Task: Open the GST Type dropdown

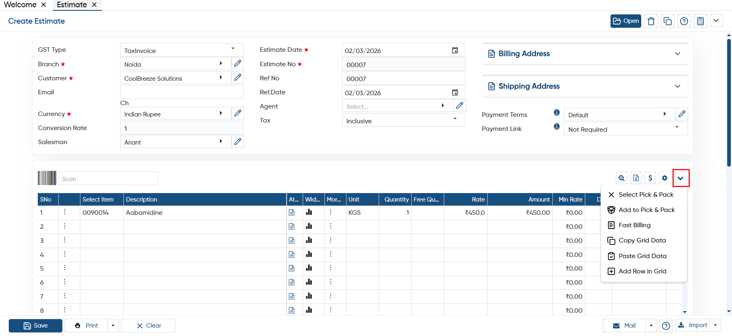Action: pyautogui.click(x=182, y=50)
